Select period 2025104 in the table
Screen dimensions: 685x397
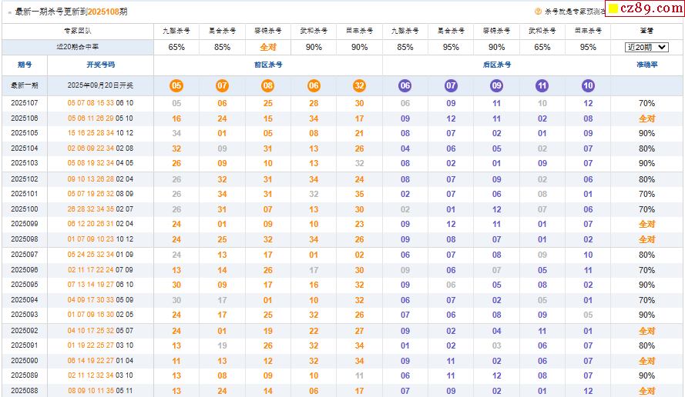[x=25, y=148]
